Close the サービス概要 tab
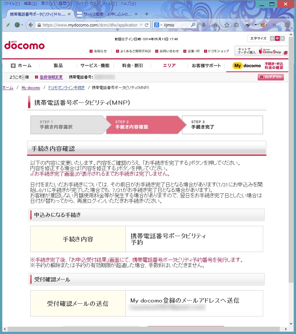296x334 pixels. tap(136, 14)
